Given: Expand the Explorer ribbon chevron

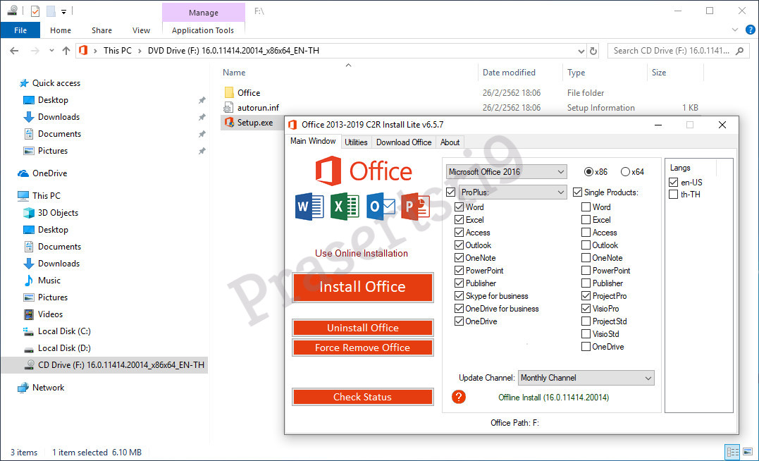Looking at the screenshot, I should (735, 30).
